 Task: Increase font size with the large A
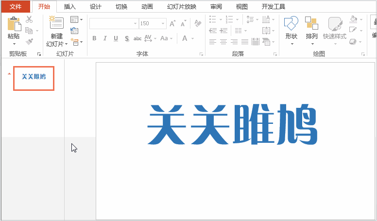172,24
